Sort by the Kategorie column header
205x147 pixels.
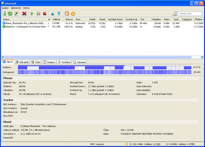(x=187, y=19)
